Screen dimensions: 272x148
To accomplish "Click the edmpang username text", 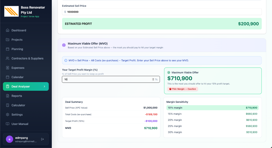I will click(x=22, y=138).
